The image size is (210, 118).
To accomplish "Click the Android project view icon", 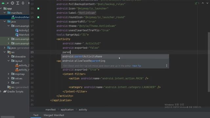I will (3, 3).
